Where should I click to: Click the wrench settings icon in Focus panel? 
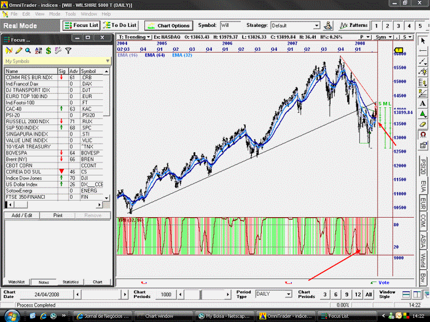click(x=58, y=50)
